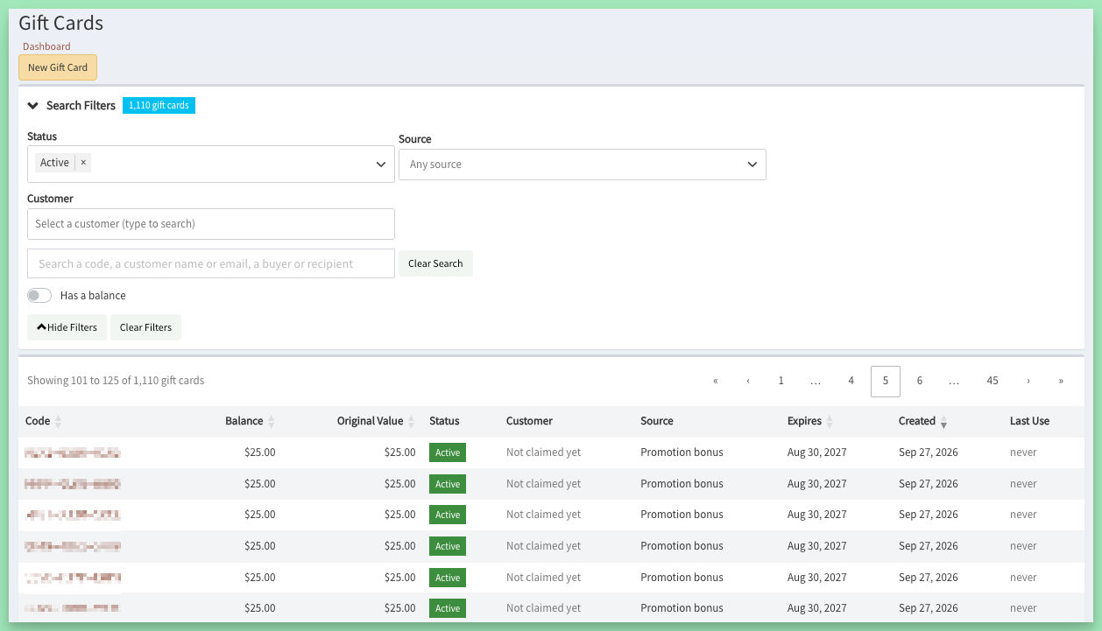The height and width of the screenshot is (631, 1102).
Task: Click the New Gift Card button
Action: [x=58, y=67]
